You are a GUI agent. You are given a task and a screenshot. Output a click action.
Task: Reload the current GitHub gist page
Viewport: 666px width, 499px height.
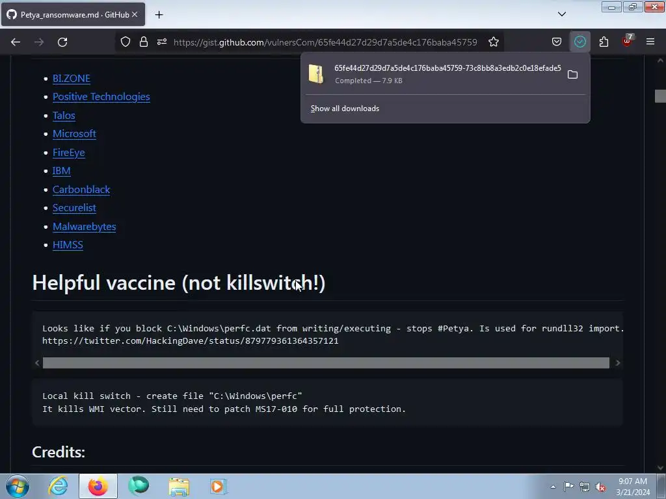tap(62, 42)
